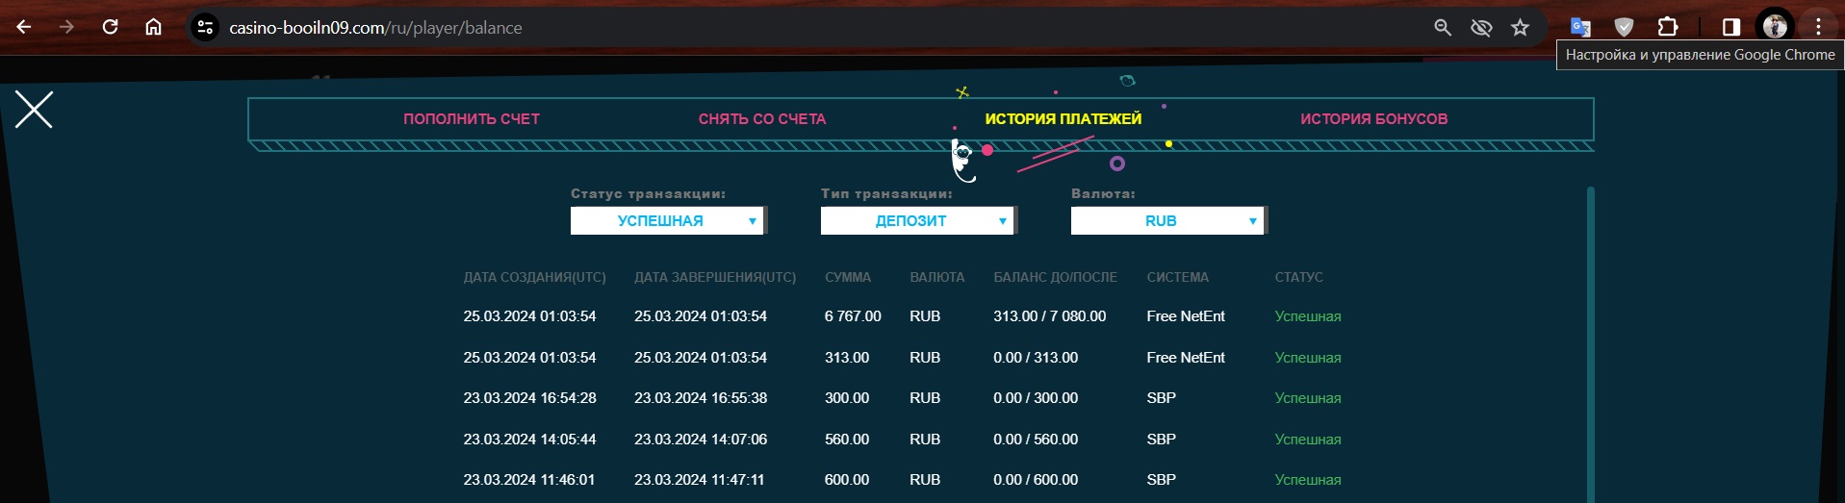1845x503 pixels.
Task: Go back using the browser back arrow
Action: (x=24, y=27)
